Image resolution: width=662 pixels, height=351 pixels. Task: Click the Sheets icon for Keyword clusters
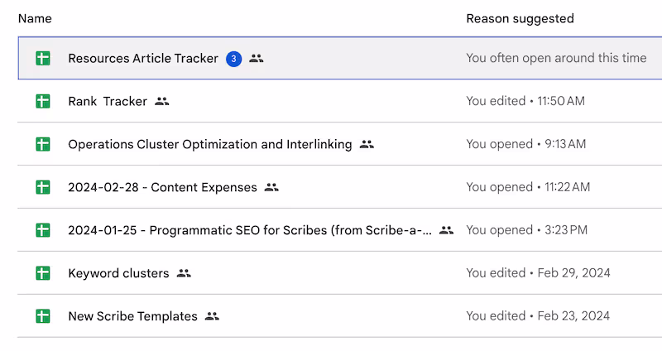pyautogui.click(x=43, y=273)
